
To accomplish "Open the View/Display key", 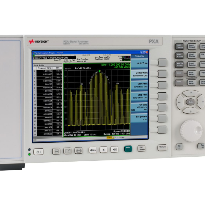I will (192, 55).
